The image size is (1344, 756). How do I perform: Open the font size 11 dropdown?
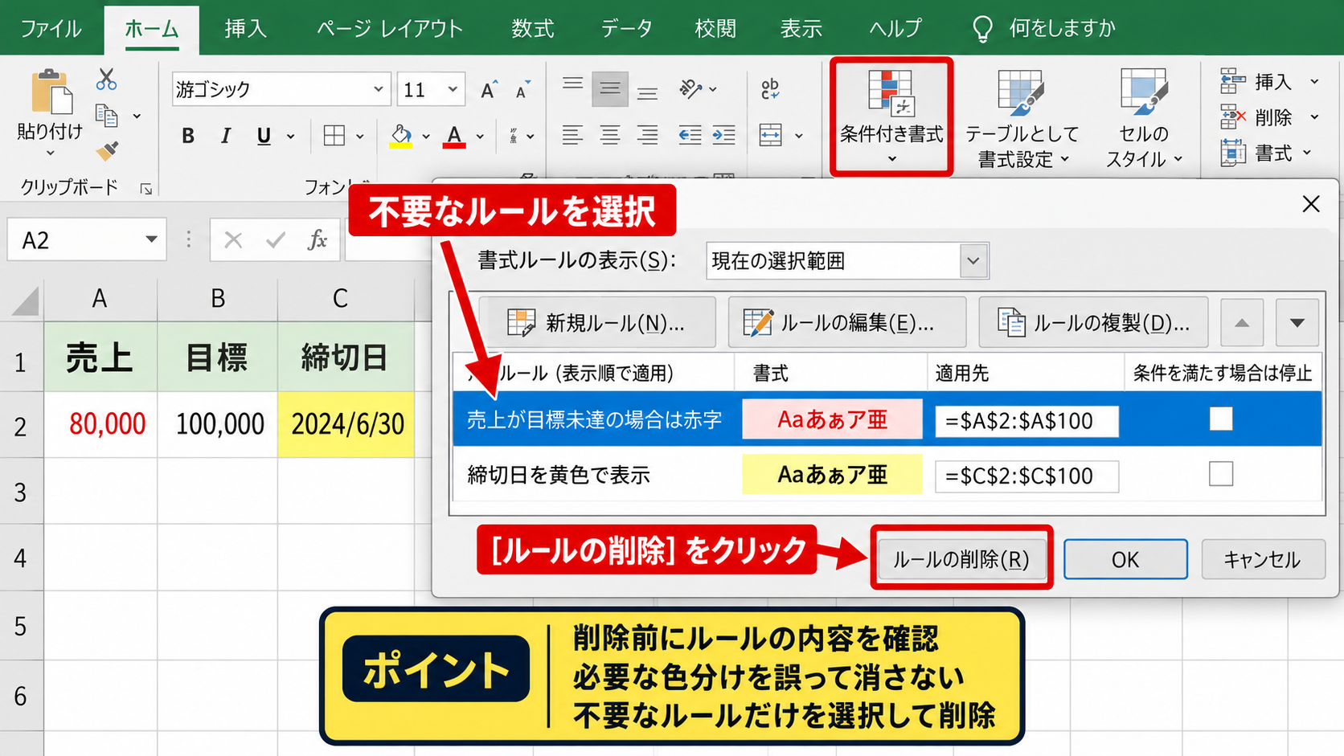(453, 89)
